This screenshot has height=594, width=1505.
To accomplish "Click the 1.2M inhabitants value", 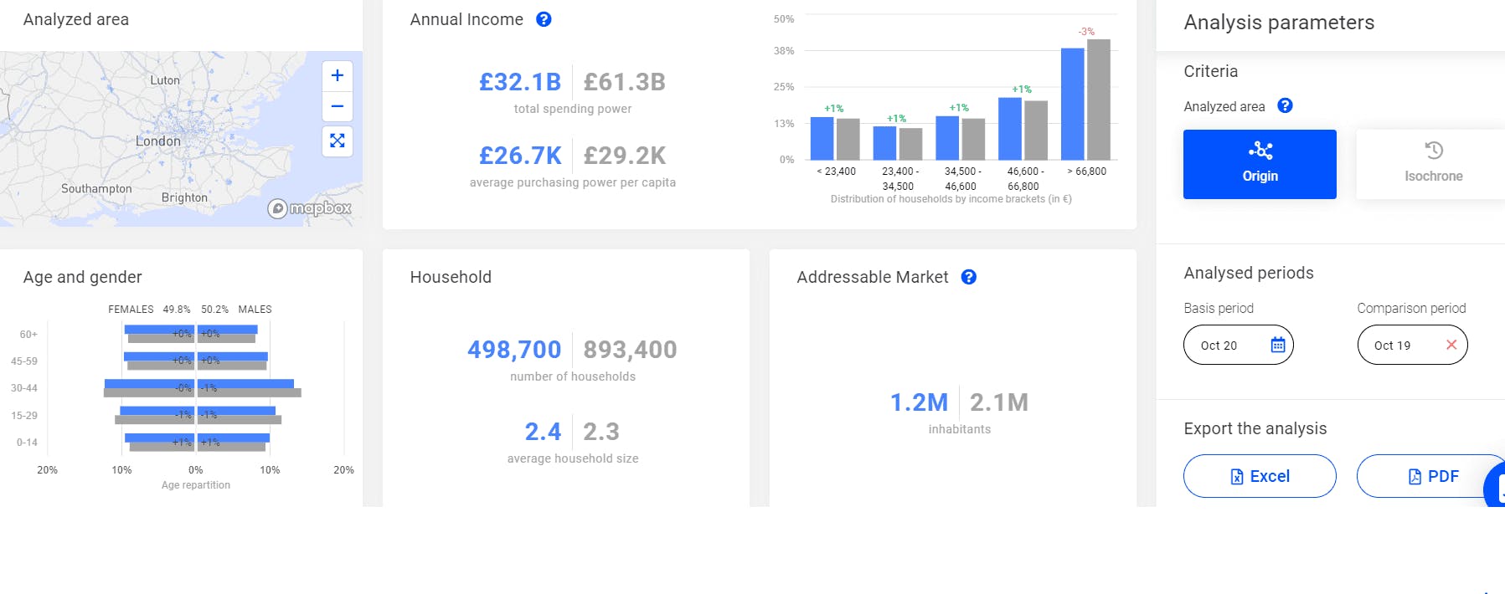I will tap(919, 402).
